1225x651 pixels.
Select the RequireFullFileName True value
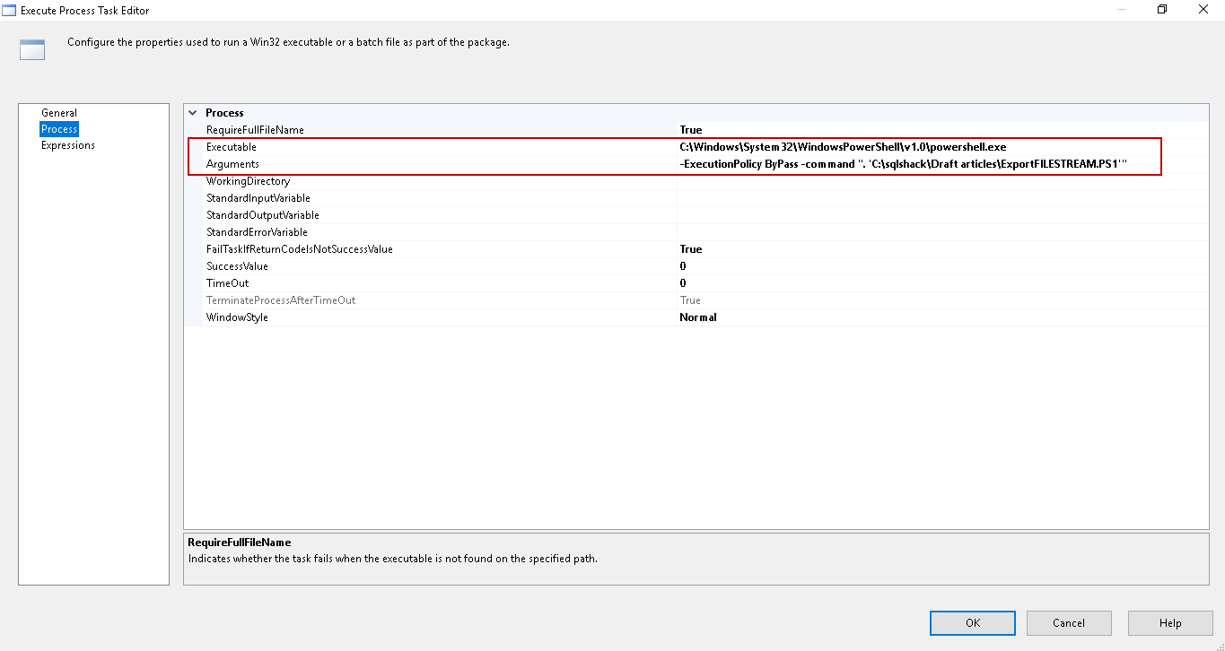coord(942,130)
